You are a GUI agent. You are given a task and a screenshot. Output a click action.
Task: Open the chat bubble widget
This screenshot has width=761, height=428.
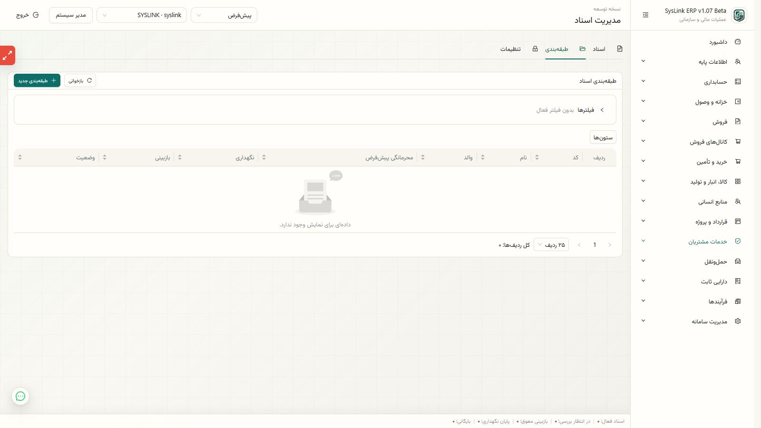(20, 396)
